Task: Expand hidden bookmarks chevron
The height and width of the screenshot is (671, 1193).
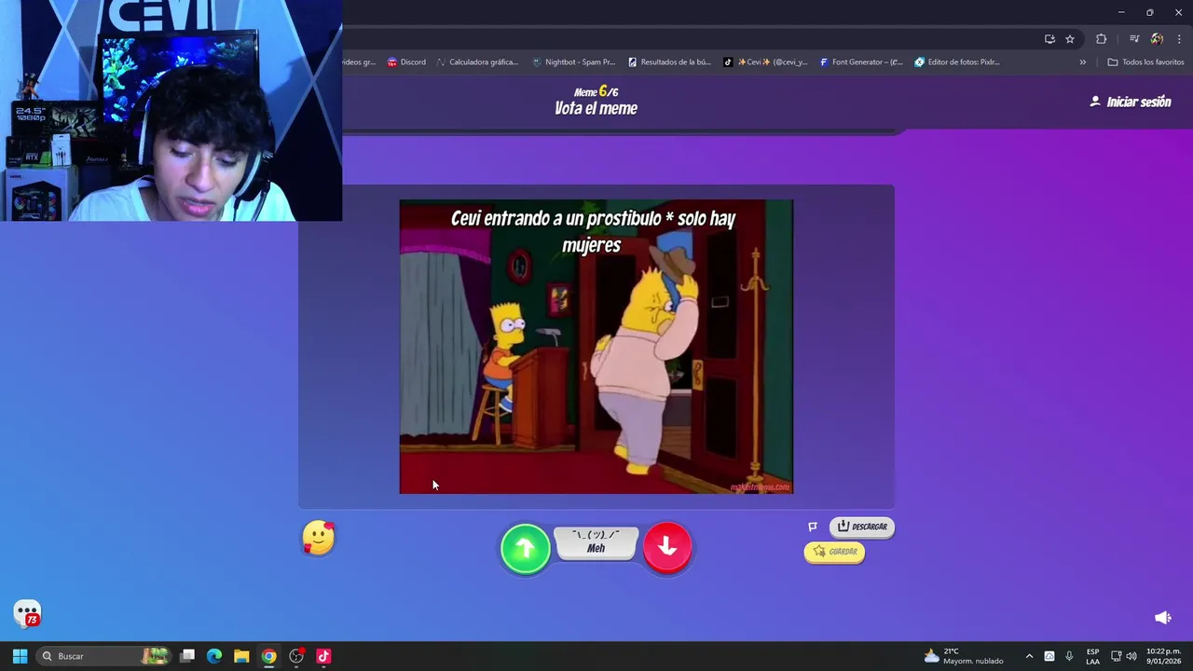Action: pos(1082,62)
